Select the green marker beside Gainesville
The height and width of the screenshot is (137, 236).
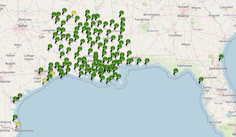point(201,79)
